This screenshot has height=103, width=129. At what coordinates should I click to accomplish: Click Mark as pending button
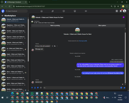click(55, 25)
